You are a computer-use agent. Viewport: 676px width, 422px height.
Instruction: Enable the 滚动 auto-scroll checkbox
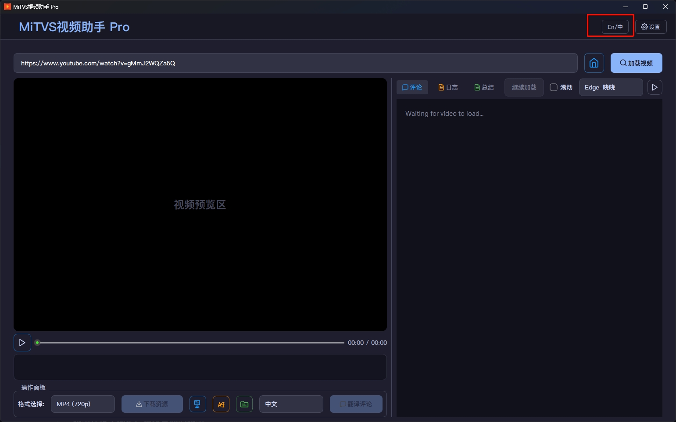[554, 87]
